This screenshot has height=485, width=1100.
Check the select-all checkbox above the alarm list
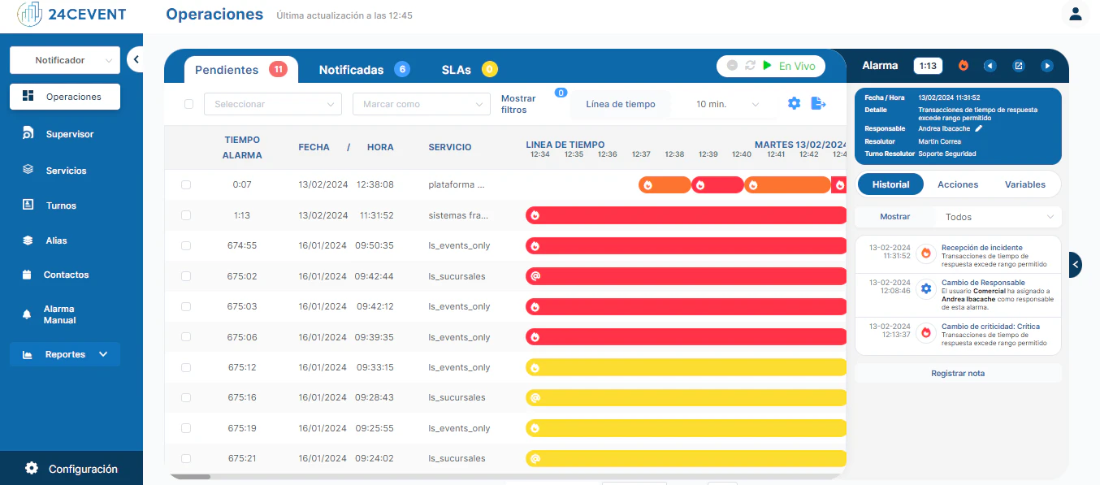188,104
